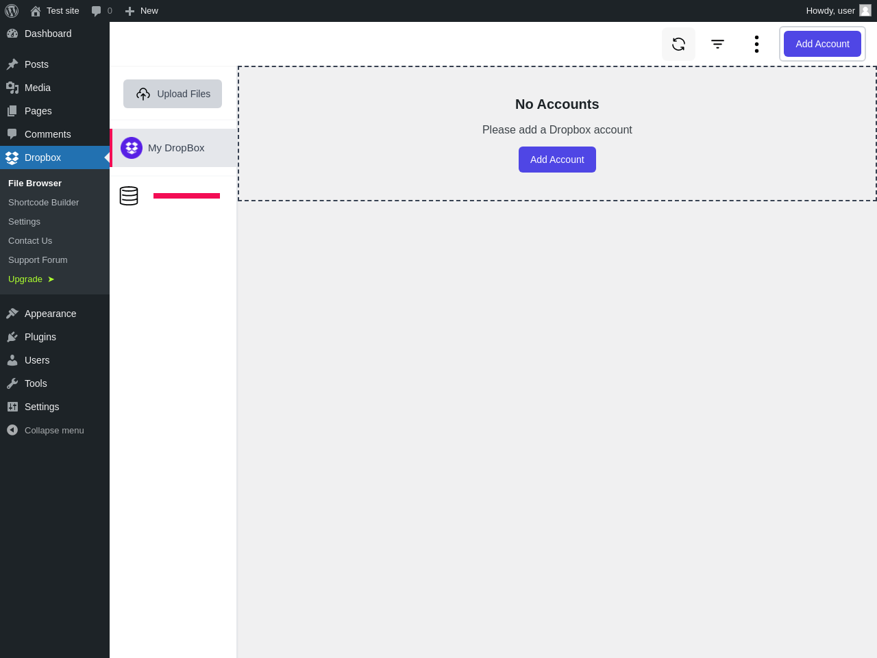Open the Howdy, user account menu
877x658 pixels.
[x=839, y=11]
